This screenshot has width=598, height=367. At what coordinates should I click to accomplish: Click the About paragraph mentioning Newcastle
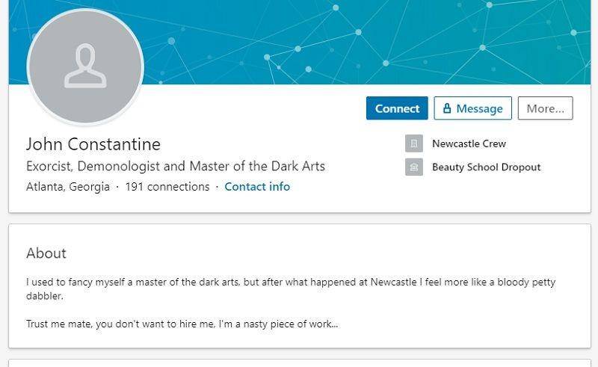291,289
